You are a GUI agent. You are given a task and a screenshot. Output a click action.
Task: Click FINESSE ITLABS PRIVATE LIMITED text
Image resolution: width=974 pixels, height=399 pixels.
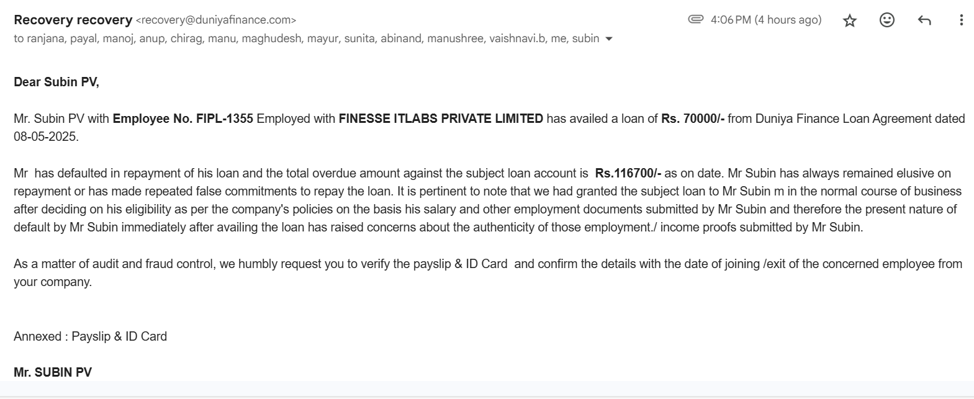(x=441, y=119)
